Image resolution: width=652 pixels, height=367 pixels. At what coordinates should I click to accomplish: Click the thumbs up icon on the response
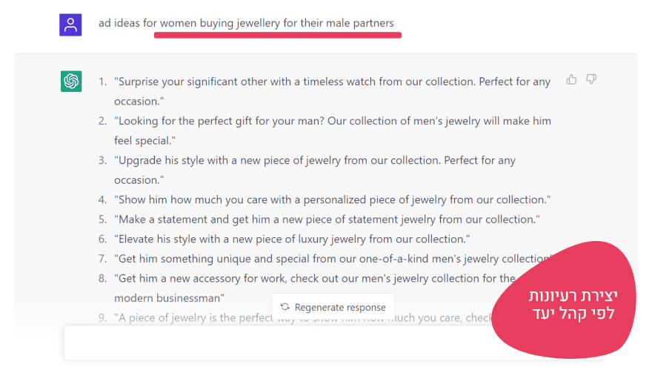[571, 79]
